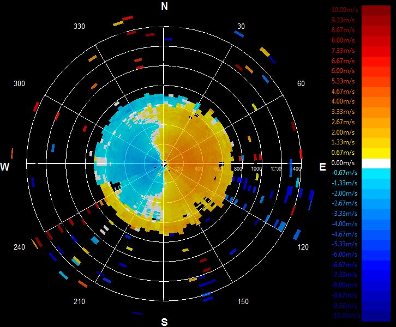Screen dimensions: 396x327
Task: Pick the 10.00m/s legend label
Action: 345,10
